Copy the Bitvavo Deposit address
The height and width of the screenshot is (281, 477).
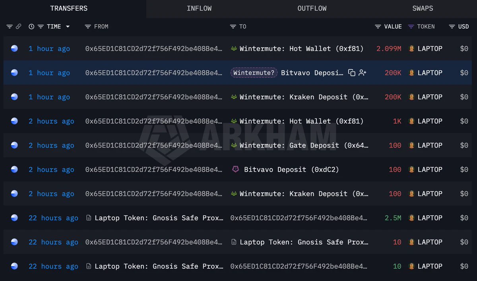pos(351,73)
